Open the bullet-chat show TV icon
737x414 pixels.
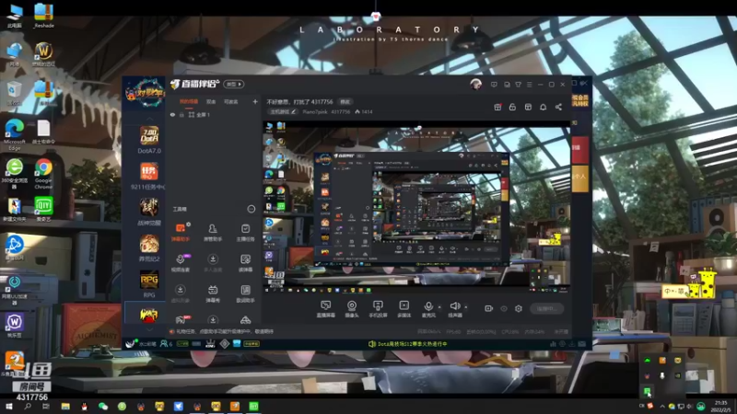(x=213, y=293)
